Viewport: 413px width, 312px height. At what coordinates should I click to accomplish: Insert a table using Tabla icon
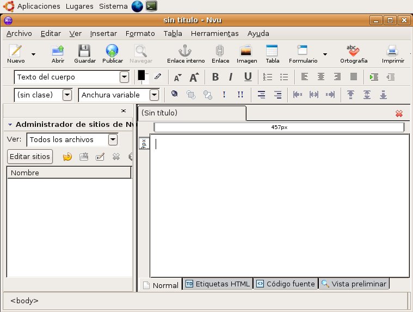(x=272, y=52)
